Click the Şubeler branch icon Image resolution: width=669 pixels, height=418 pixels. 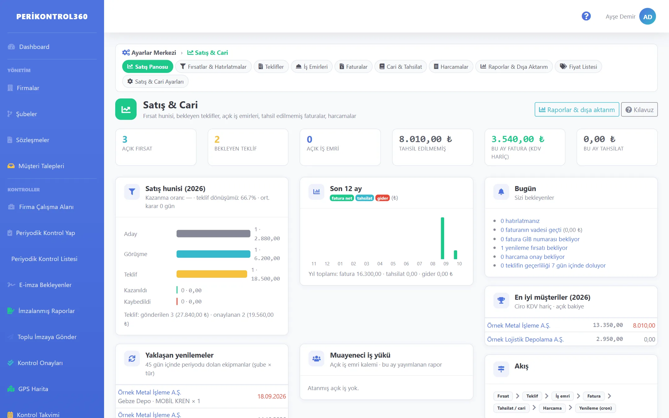tap(10, 114)
